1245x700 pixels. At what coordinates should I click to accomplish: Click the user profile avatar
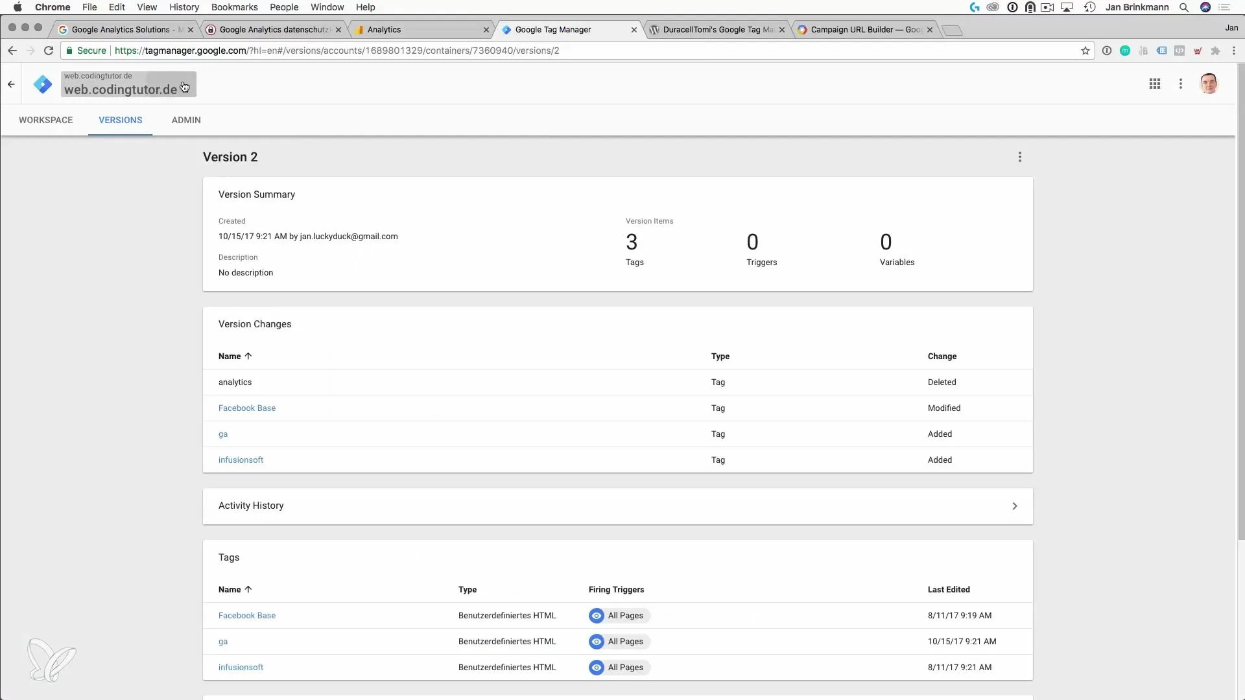pos(1209,84)
